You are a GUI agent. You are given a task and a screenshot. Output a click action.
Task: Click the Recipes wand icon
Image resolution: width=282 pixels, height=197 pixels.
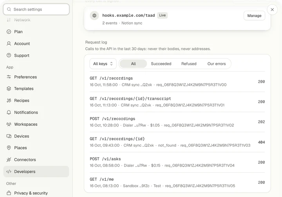[9, 101]
